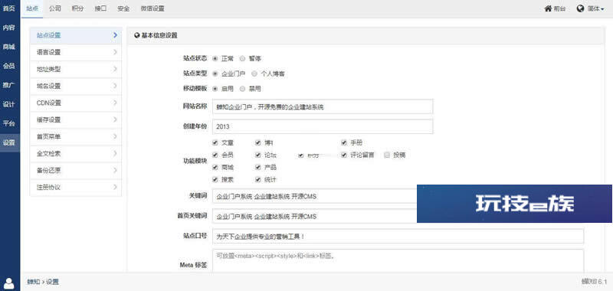Screen dimensions: 613x291
Task: Choose 个人博客 as site type
Action: tap(254, 74)
